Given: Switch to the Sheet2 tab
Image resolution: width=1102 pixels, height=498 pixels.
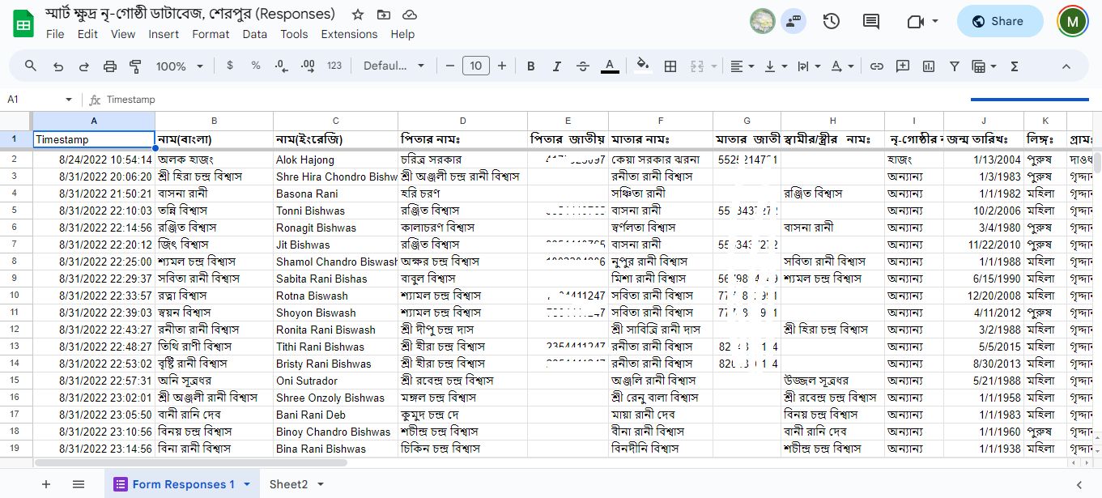Looking at the screenshot, I should point(288,484).
